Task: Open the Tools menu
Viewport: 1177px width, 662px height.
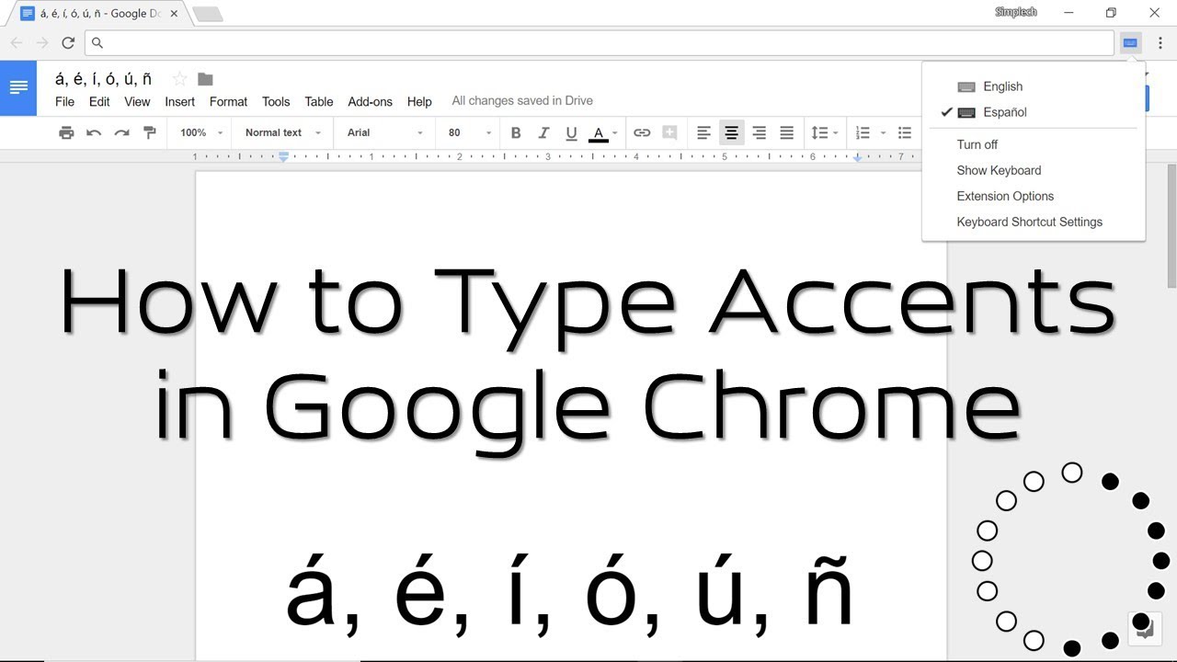Action: click(x=276, y=101)
